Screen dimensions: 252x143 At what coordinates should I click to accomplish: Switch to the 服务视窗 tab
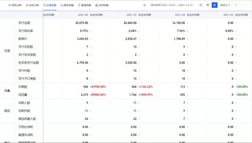pos(67,5)
